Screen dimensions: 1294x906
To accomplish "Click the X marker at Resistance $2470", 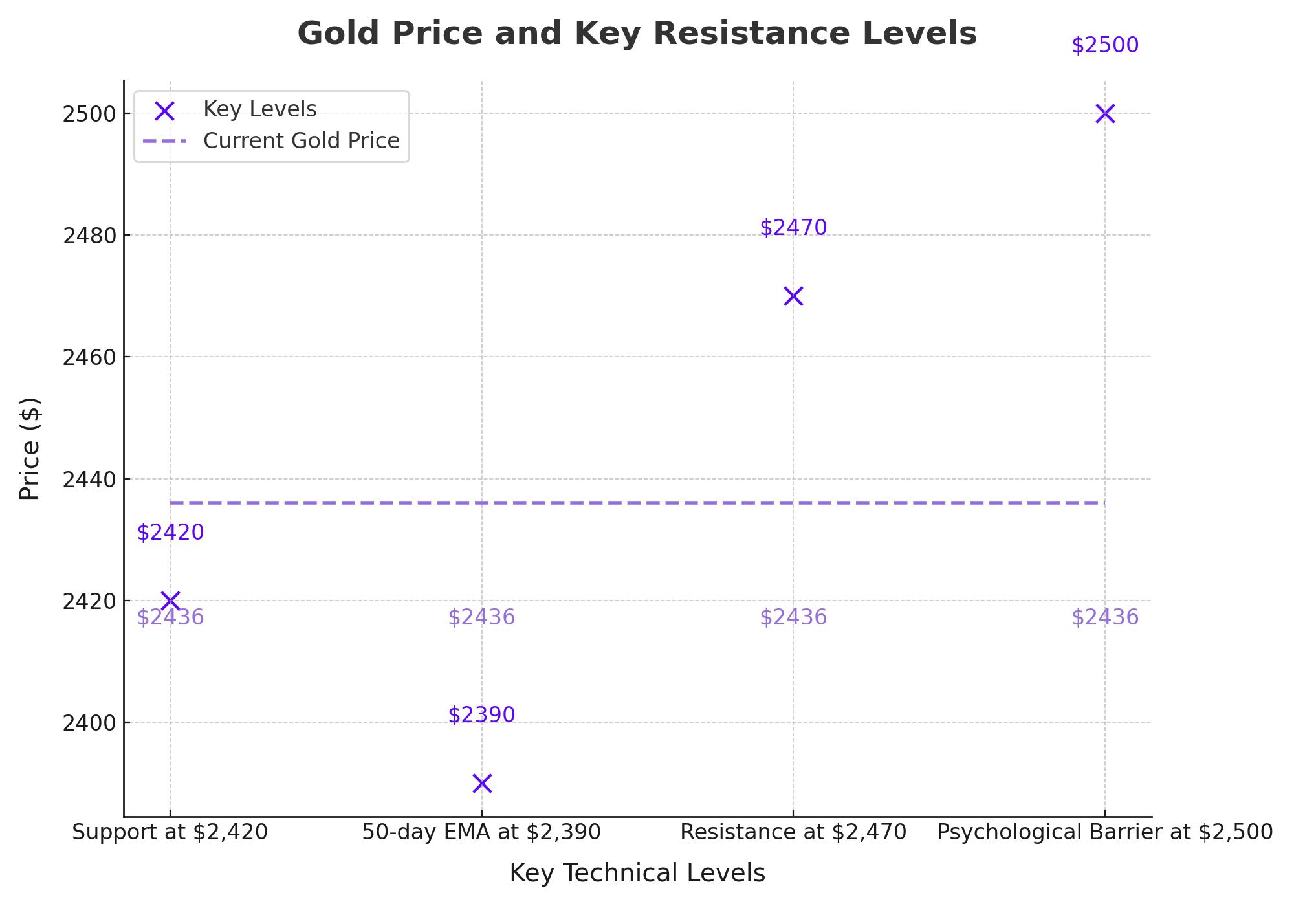I will click(x=793, y=296).
